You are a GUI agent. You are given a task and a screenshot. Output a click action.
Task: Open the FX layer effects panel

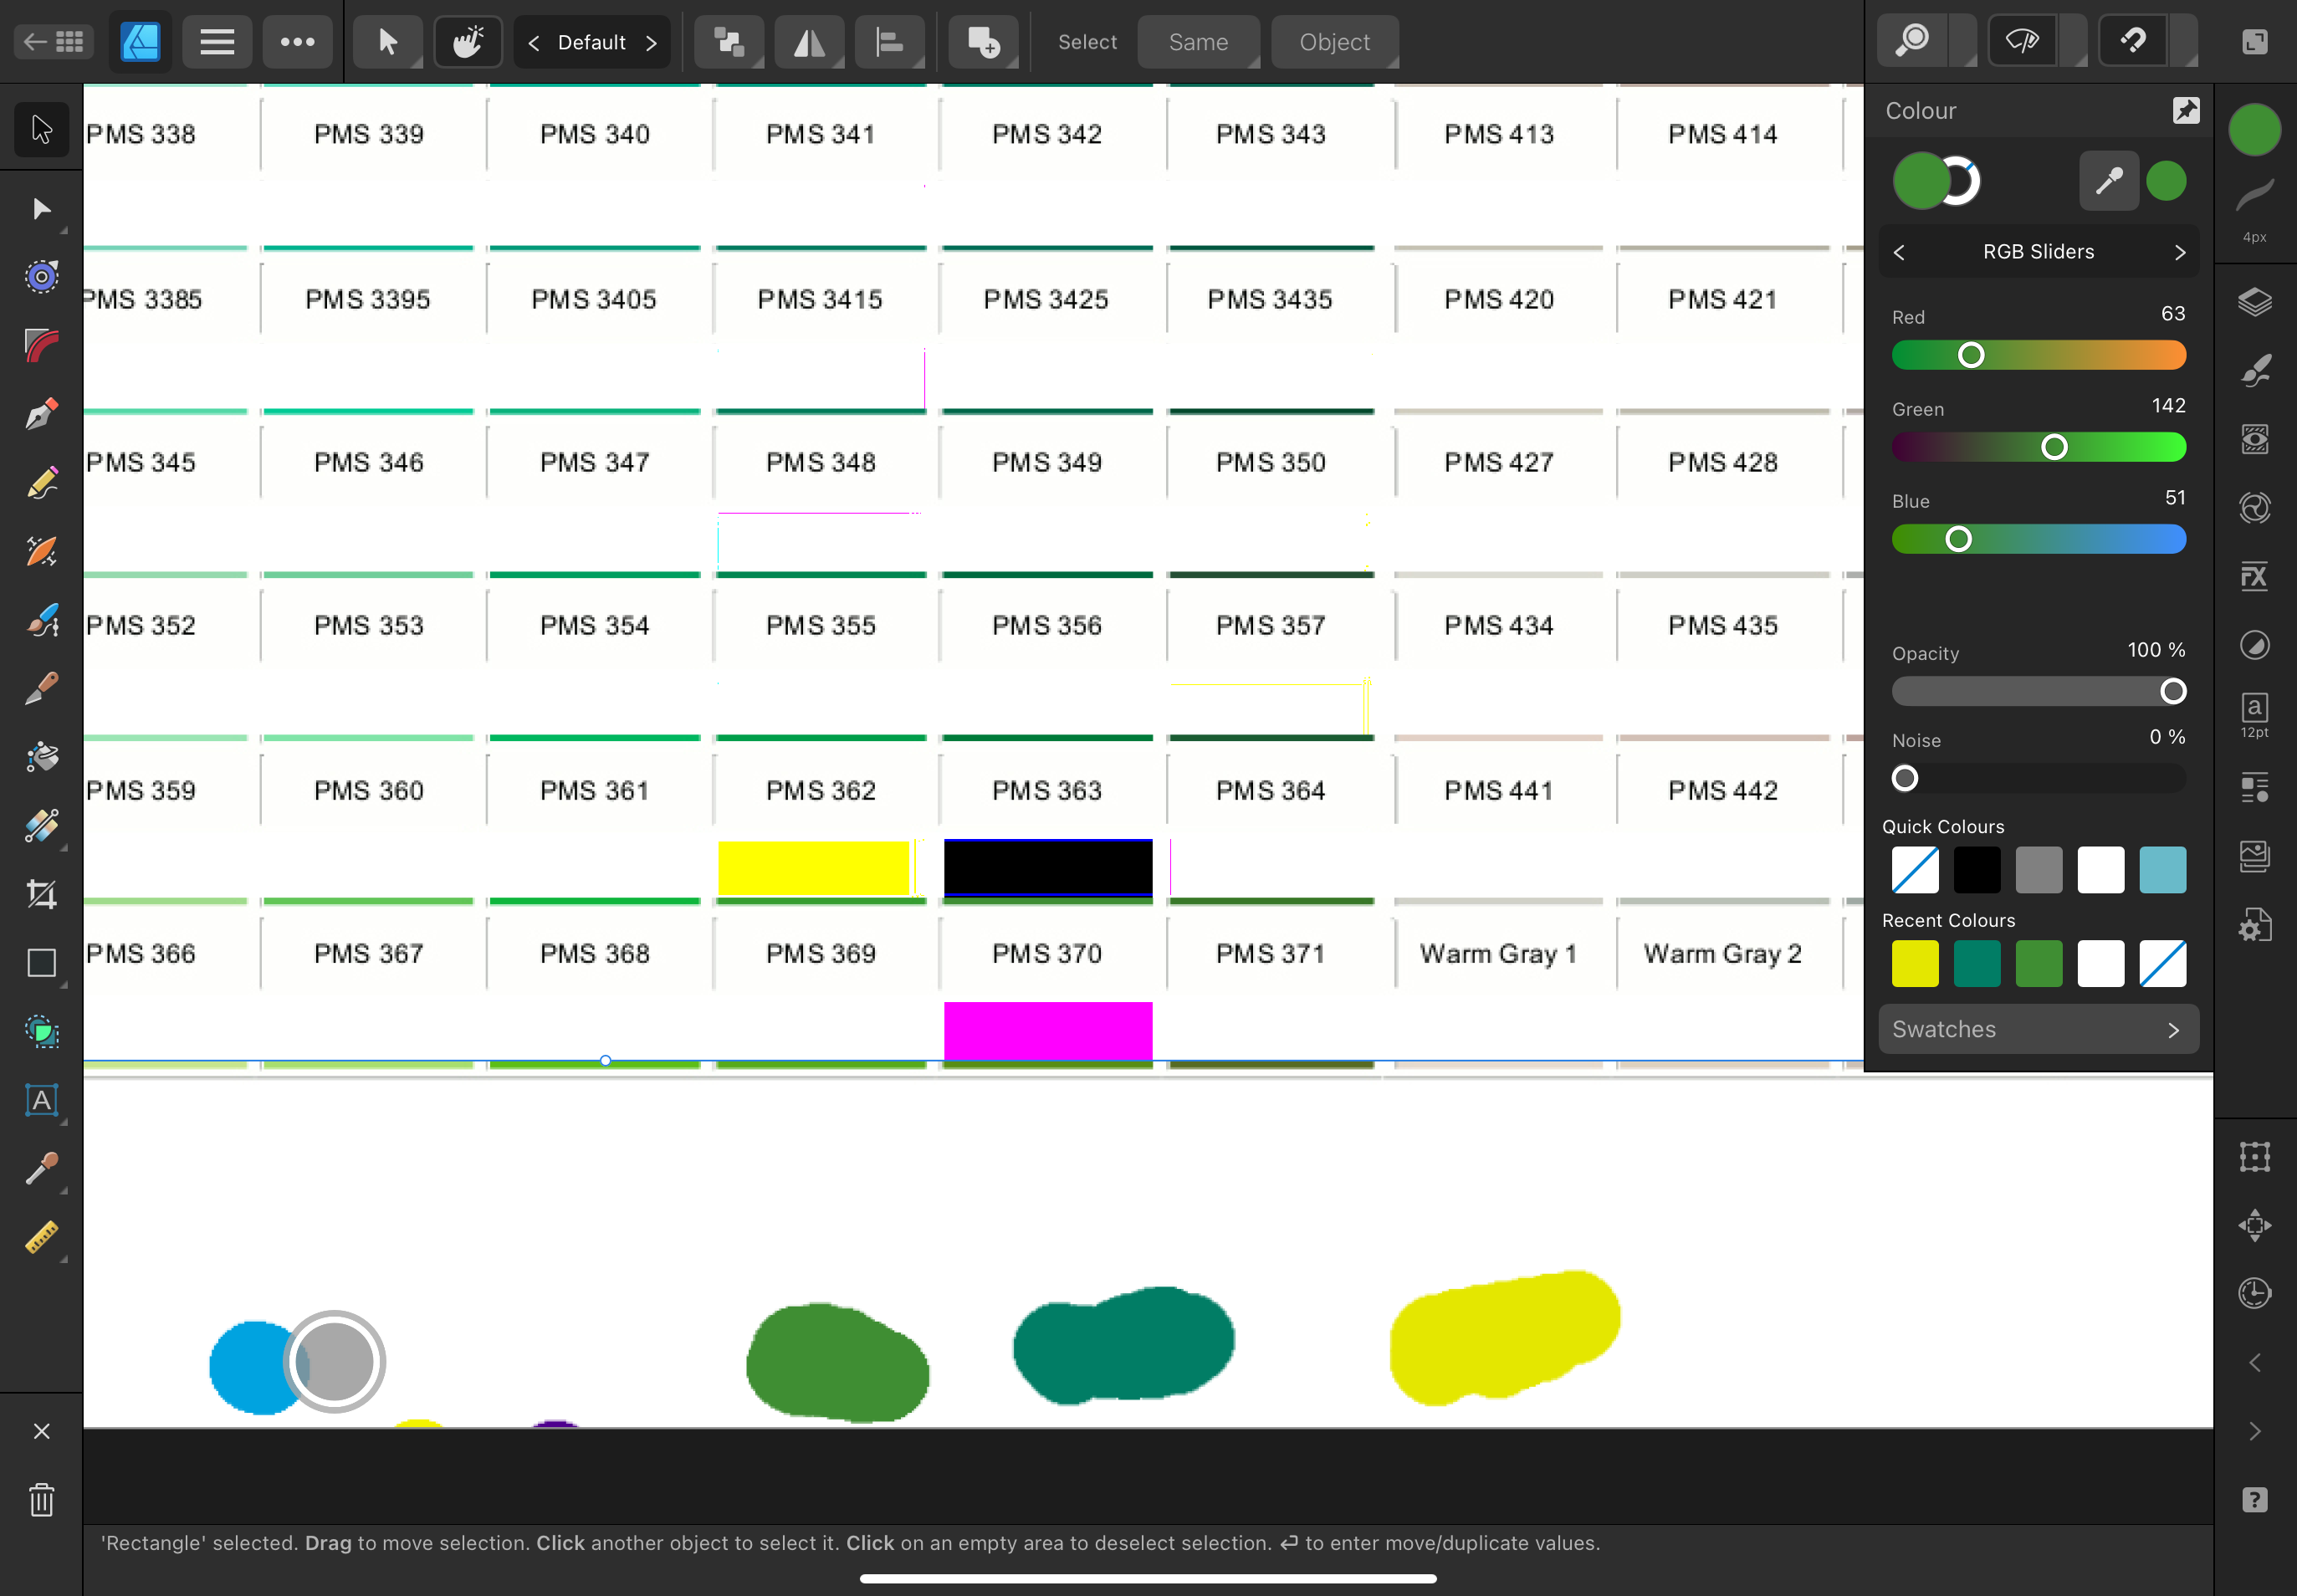[x=2255, y=576]
